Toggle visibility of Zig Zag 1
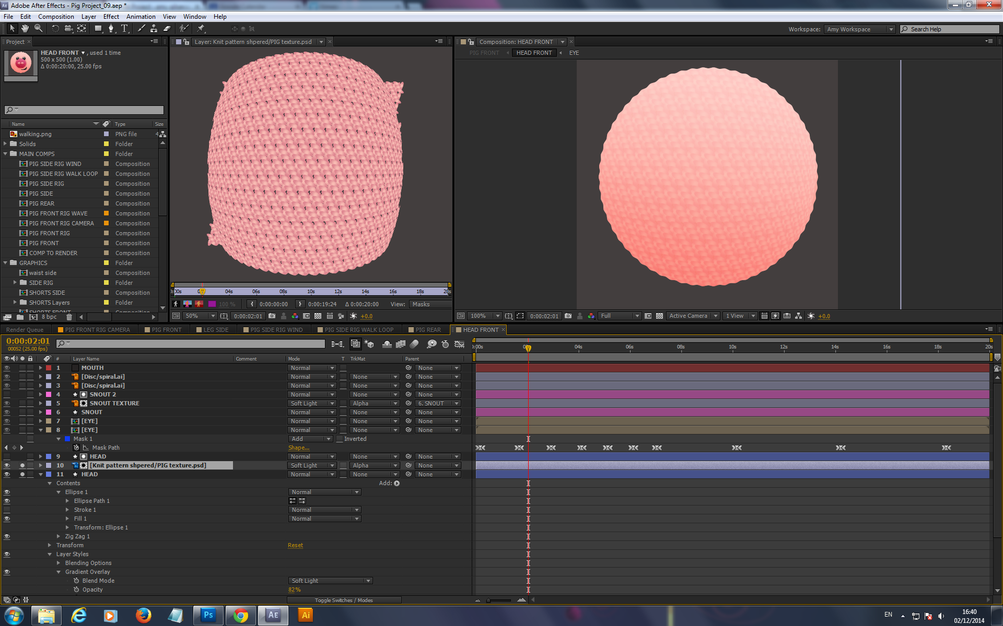Viewport: 1003px width, 626px height. pos(7,536)
